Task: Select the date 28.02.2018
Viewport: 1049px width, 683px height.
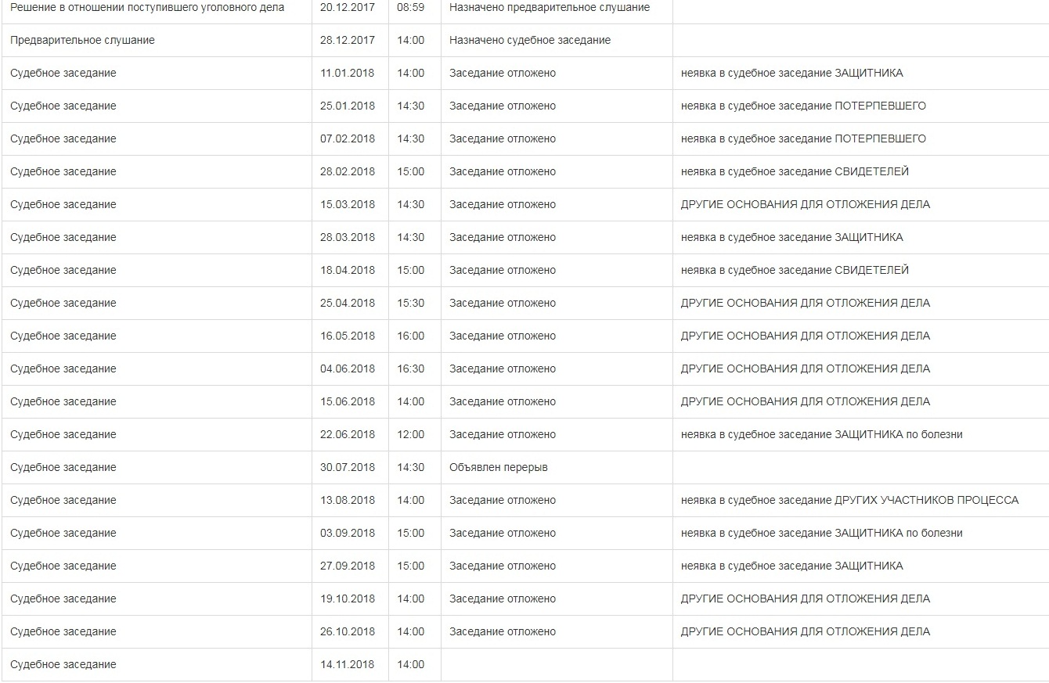Action: click(348, 171)
